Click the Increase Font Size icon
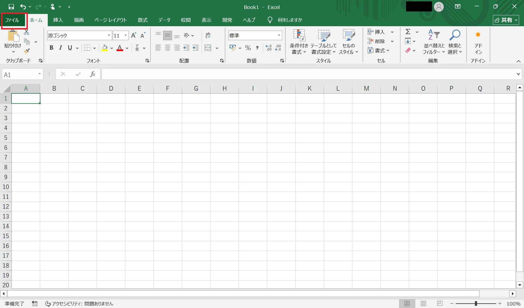Screen dimensions: 524x308 (133, 35)
